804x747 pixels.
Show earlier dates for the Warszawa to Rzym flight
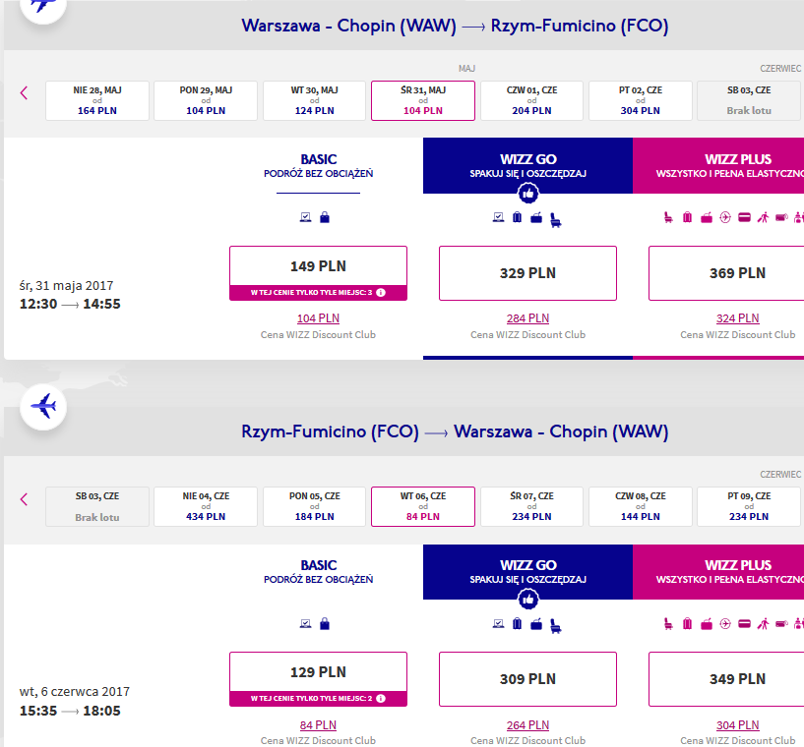tap(24, 92)
